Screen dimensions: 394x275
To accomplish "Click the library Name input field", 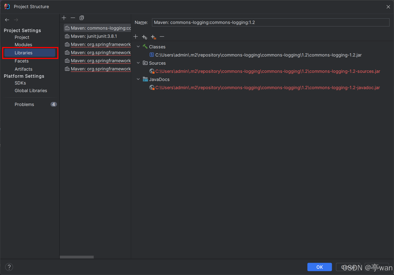I will point(271,22).
